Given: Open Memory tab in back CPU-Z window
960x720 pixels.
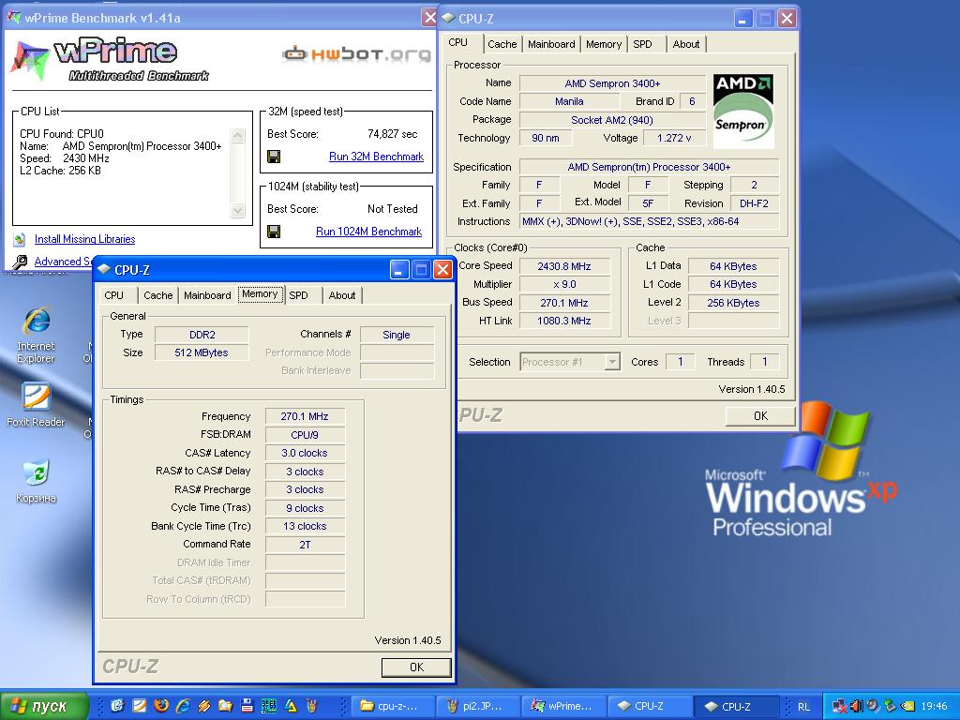Looking at the screenshot, I should click(x=603, y=44).
